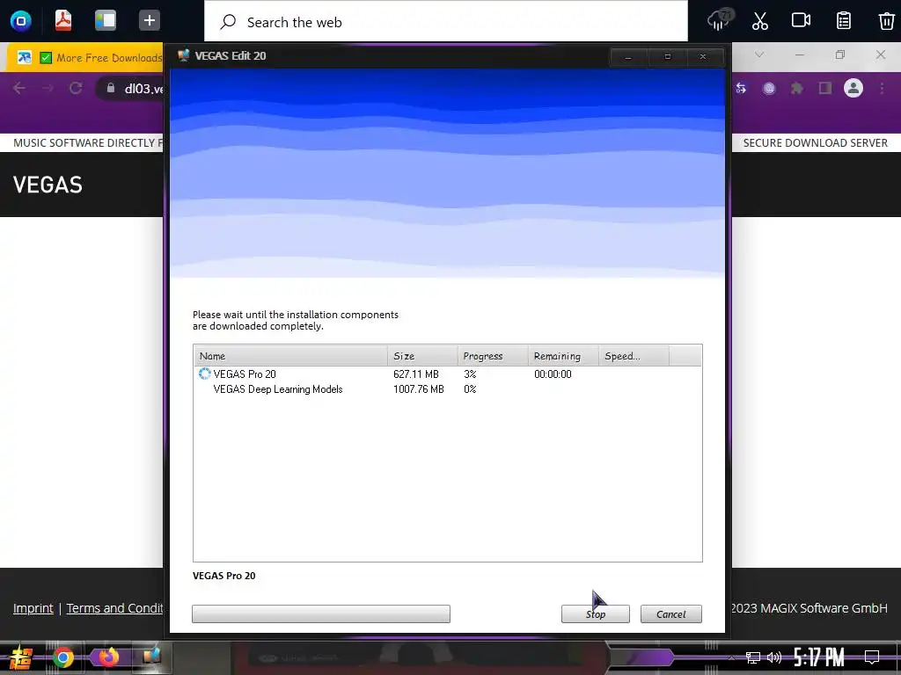
Task: Open the browser three-dot menu
Action: click(x=882, y=89)
